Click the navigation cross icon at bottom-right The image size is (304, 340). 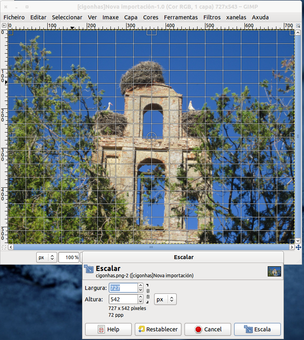[x=298, y=247]
